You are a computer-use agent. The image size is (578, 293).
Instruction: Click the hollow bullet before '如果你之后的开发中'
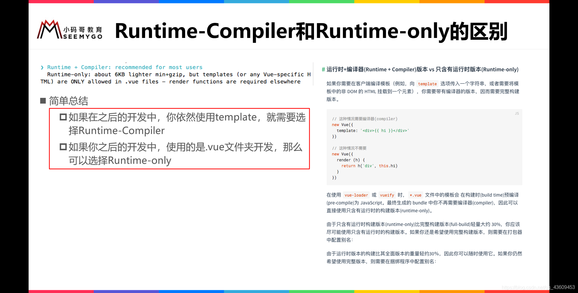pyautogui.click(x=63, y=147)
